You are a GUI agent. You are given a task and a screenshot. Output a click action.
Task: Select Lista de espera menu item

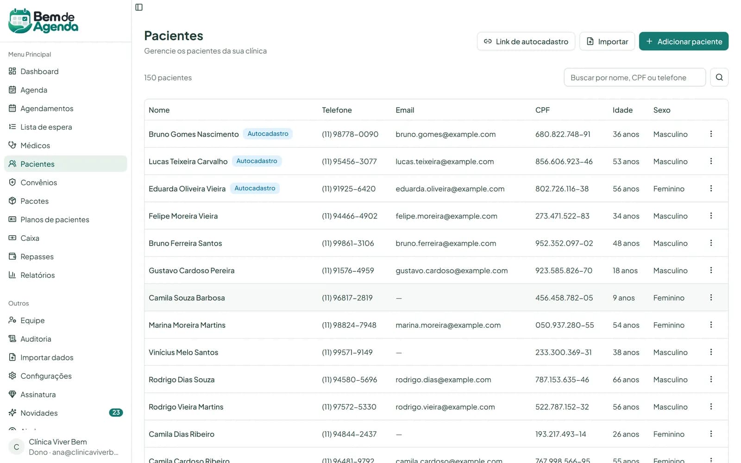[x=65, y=127]
